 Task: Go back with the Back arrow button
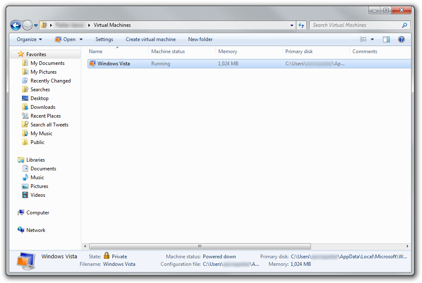[16, 25]
